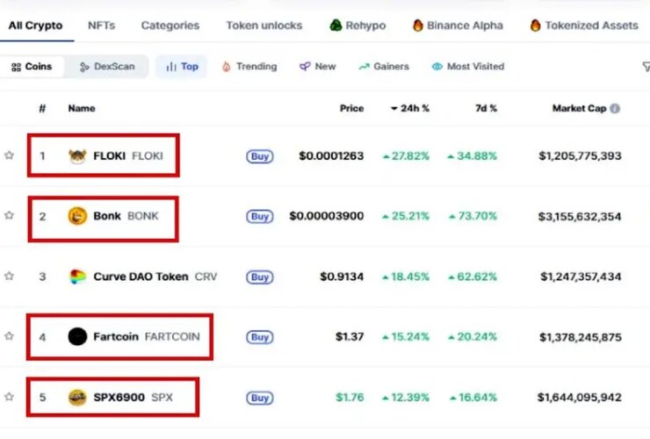Sort by the # rank column header

click(x=42, y=109)
